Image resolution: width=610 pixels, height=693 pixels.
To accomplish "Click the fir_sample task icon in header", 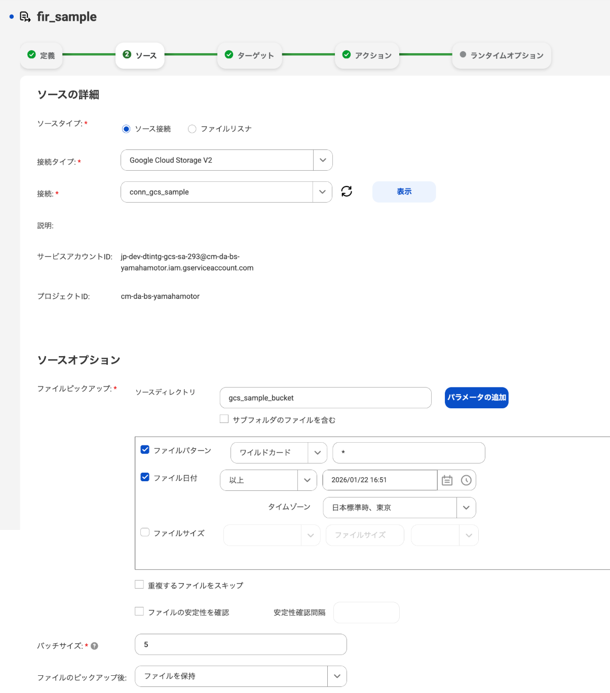I will point(25,17).
